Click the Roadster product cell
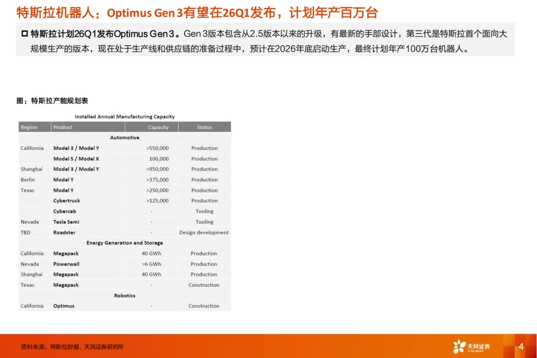537x358 pixels. tap(64, 233)
